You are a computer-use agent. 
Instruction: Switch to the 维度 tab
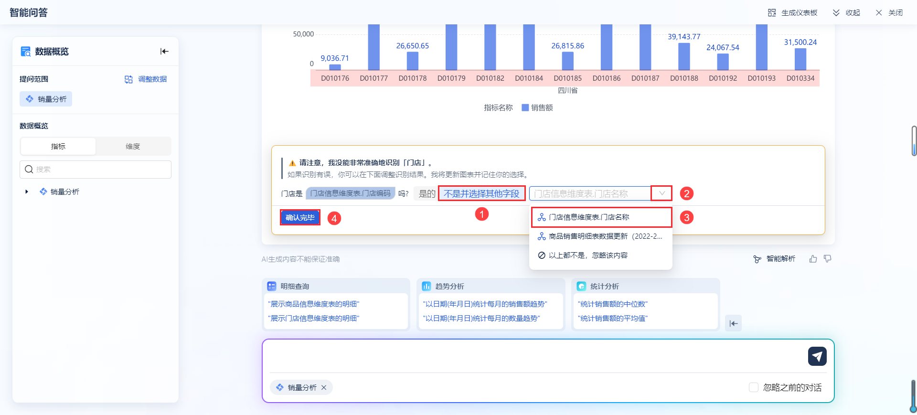133,147
